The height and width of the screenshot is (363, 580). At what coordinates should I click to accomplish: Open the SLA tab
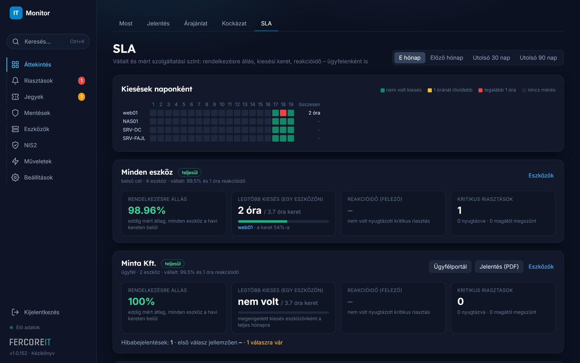[266, 23]
